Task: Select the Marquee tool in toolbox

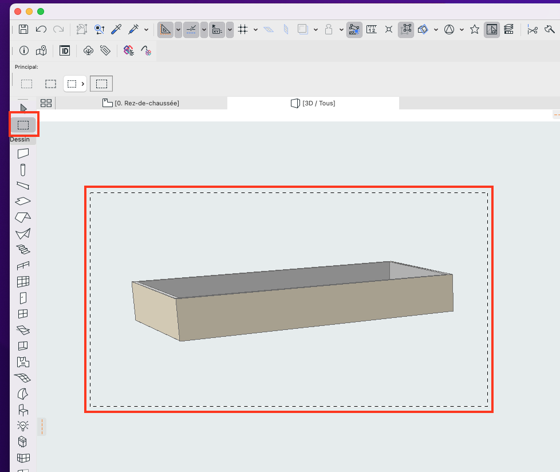Action: 23,125
